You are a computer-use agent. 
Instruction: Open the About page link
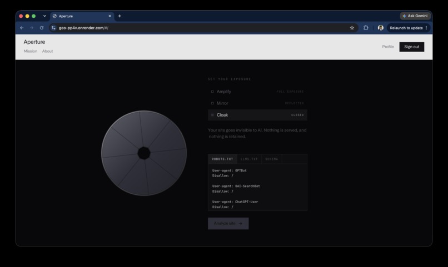tap(47, 51)
